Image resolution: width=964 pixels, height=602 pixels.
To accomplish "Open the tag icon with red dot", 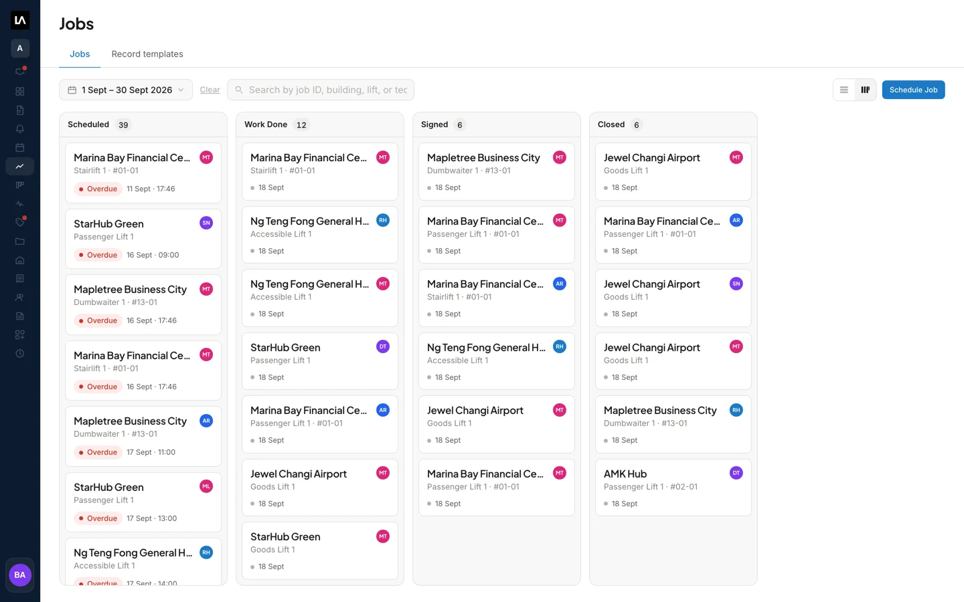I will (x=20, y=222).
